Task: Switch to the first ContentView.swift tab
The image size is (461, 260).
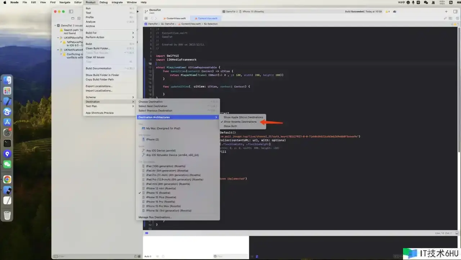Action: [174, 18]
